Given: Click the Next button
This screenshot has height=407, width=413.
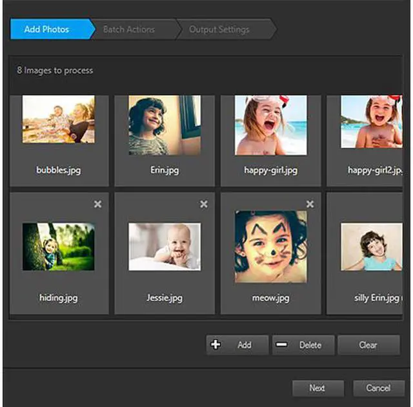Looking at the screenshot, I should pyautogui.click(x=317, y=388).
